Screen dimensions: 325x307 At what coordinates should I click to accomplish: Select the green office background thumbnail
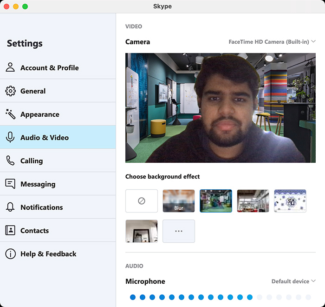(216, 201)
